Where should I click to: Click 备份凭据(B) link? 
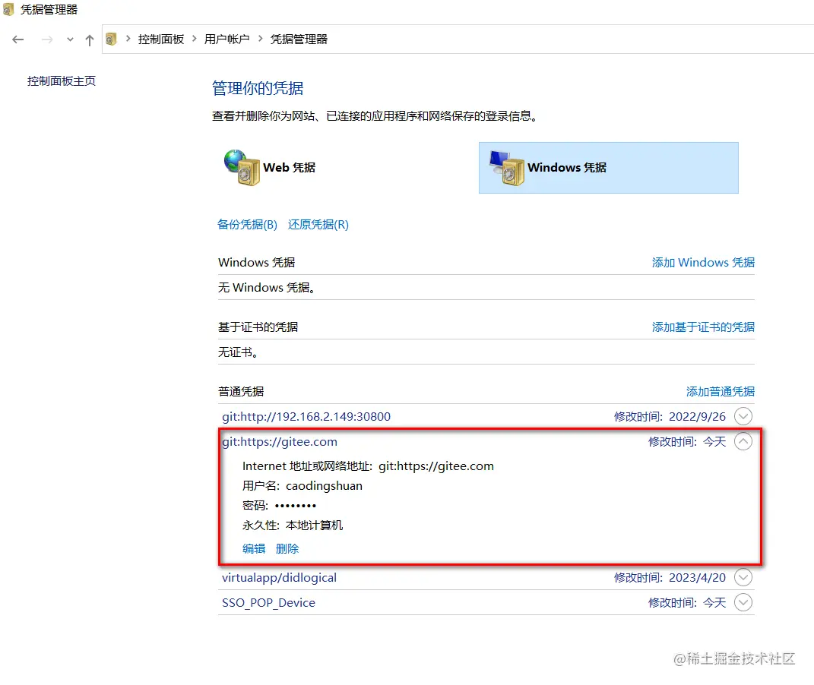[247, 225]
